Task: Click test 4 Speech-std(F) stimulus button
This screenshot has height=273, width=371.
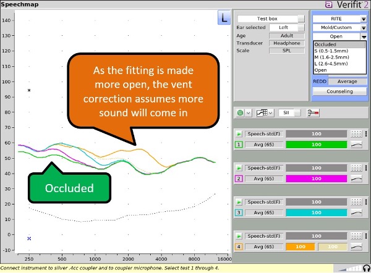Action: pyautogui.click(x=264, y=236)
